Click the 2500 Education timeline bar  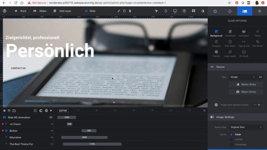click(x=84, y=137)
